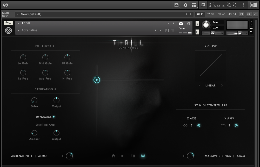Save the current snapshot

[167, 31]
